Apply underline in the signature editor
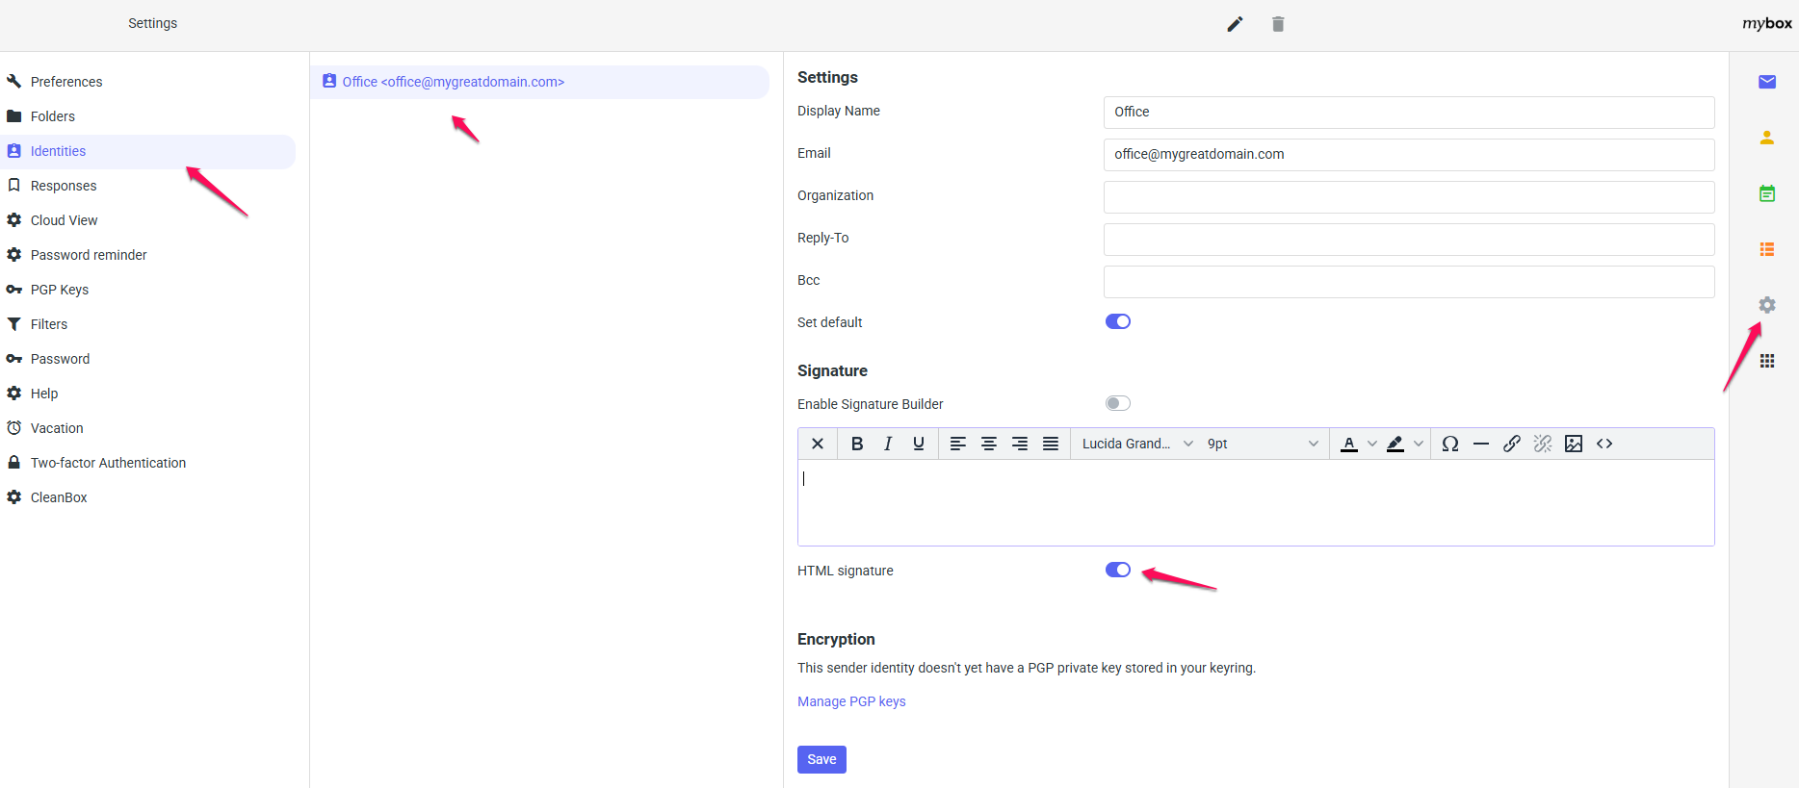This screenshot has width=1799, height=788. tap(919, 444)
